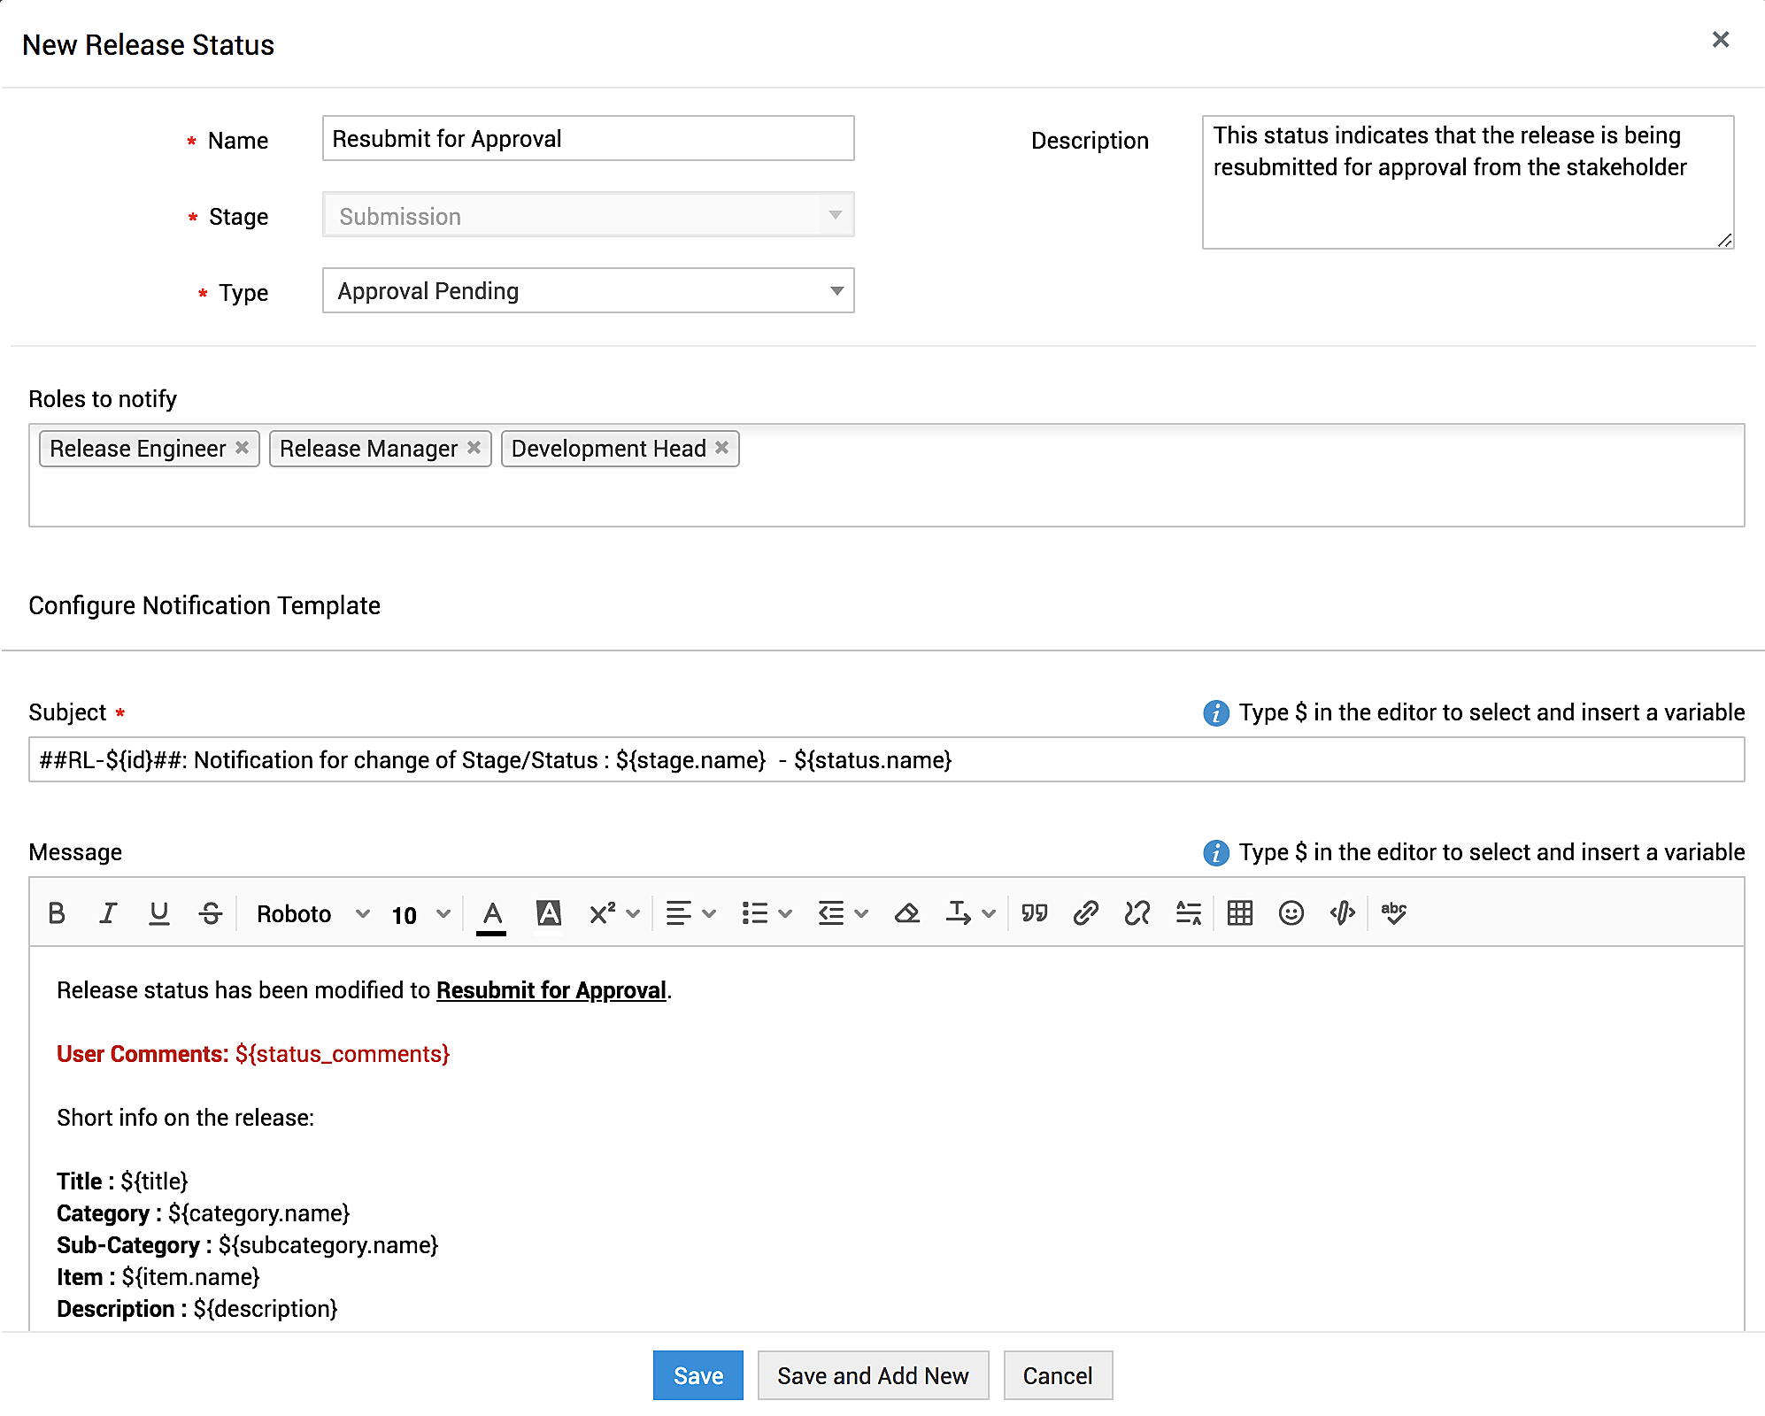Toggle the spell check icon
1765x1416 pixels.
pyautogui.click(x=1393, y=912)
